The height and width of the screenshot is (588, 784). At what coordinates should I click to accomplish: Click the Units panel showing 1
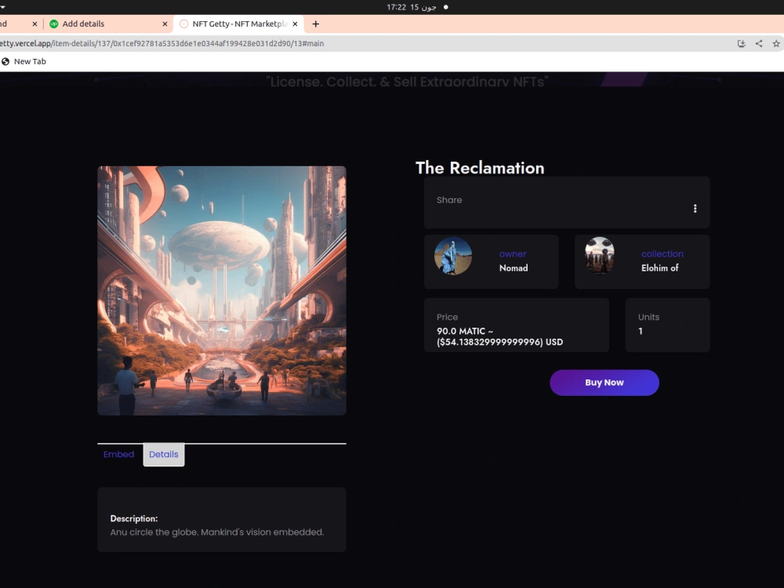click(x=667, y=325)
